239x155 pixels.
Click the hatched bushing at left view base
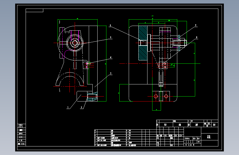pyautogui.click(x=92, y=97)
